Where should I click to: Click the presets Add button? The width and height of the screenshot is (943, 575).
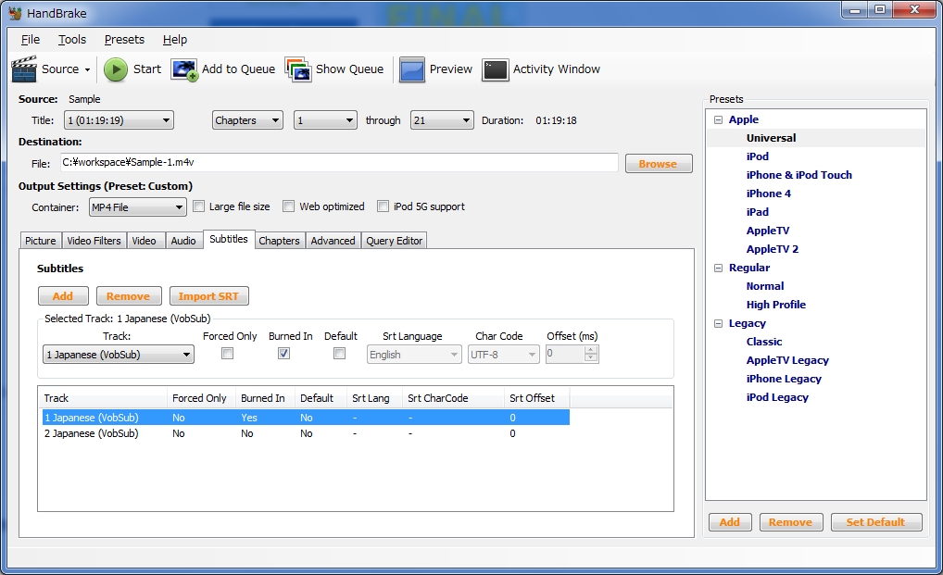pos(730,522)
